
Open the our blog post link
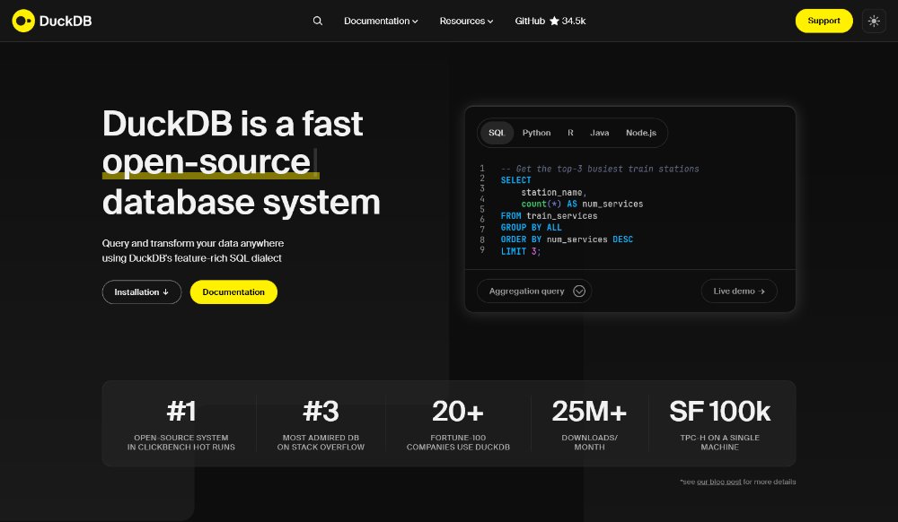pyautogui.click(x=718, y=482)
